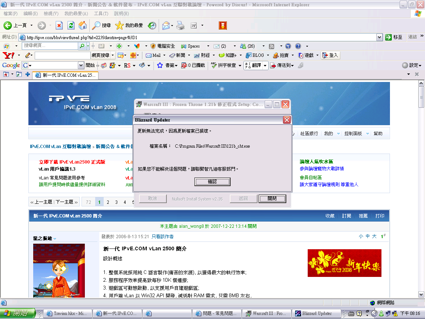Click the Yahoo Mail toolbar button
This screenshot has width=425, height=319.
(x=153, y=55)
